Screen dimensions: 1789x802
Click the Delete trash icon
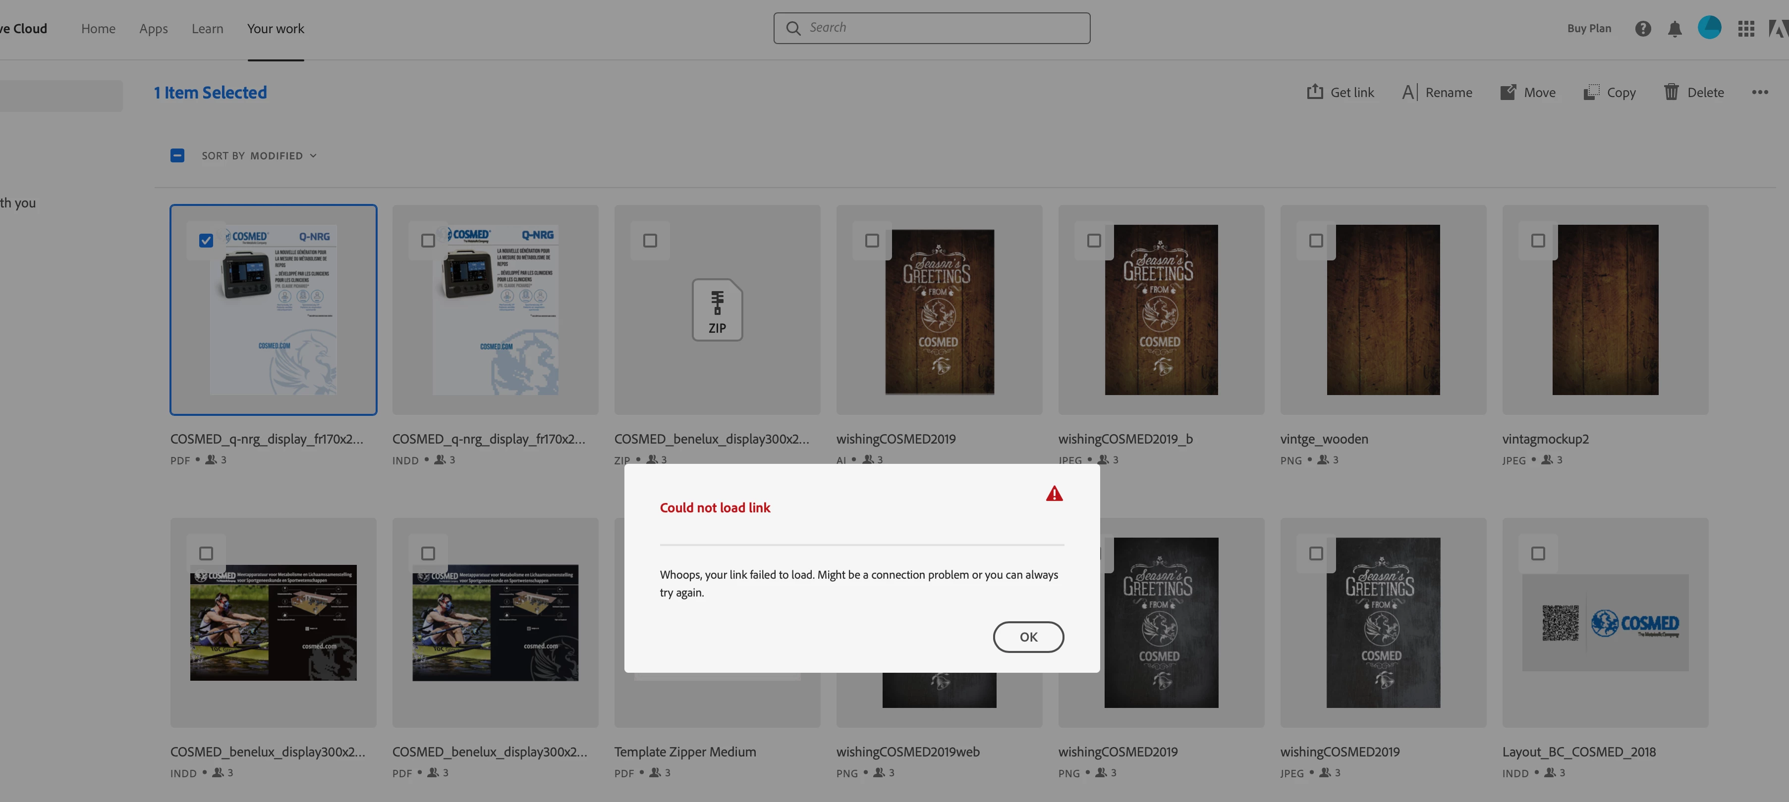pos(1671,92)
